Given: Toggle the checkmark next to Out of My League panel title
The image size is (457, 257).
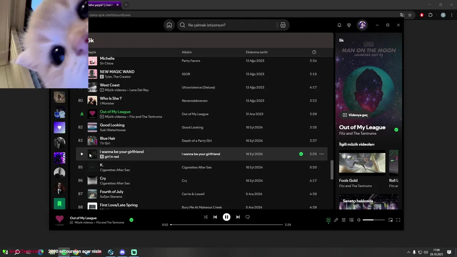Looking at the screenshot, I should click(396, 130).
